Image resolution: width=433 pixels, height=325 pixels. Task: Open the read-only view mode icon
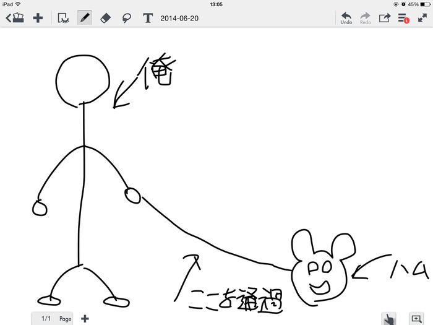[63, 18]
